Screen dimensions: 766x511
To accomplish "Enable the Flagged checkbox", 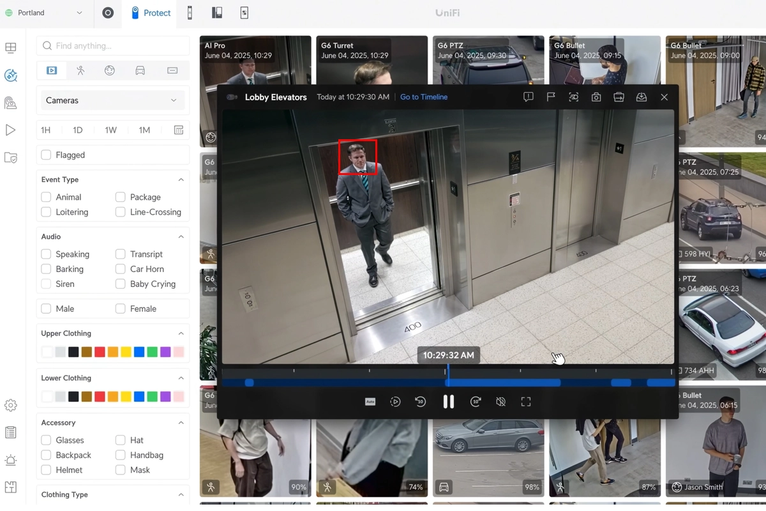I will pos(46,155).
